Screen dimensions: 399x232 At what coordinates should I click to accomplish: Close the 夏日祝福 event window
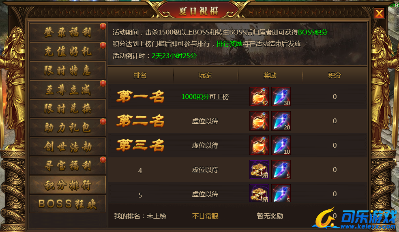click(x=379, y=13)
